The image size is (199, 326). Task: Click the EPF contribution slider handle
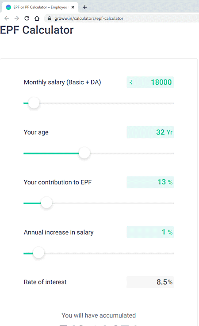tap(46, 203)
